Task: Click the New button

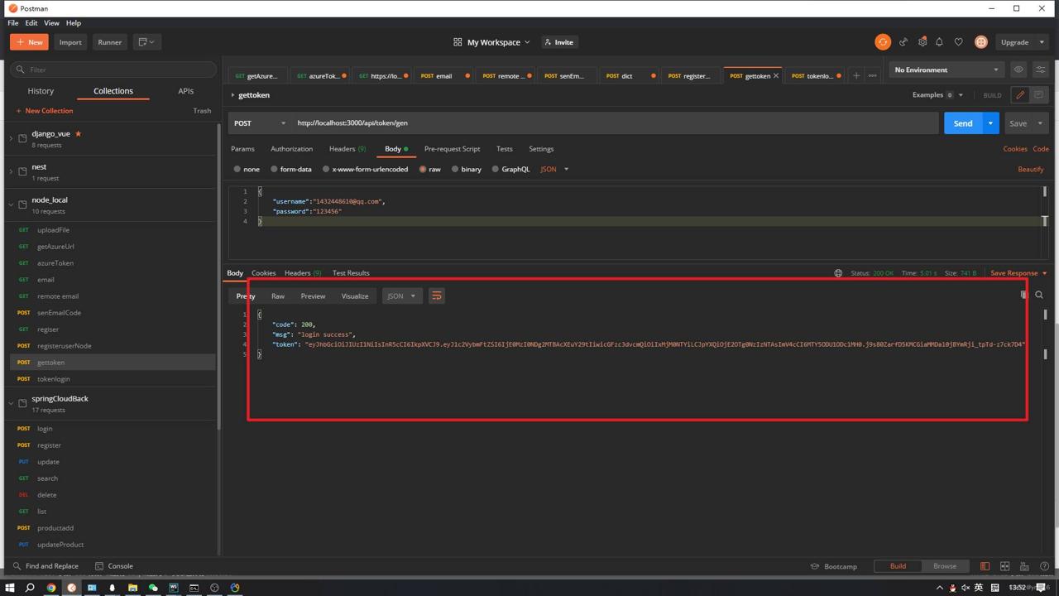Action: click(x=29, y=42)
